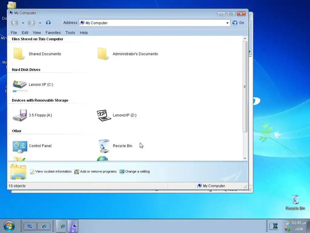Switch to the Internet Explorer taskbar window
This screenshot has height=233, width=310.
tap(61, 226)
